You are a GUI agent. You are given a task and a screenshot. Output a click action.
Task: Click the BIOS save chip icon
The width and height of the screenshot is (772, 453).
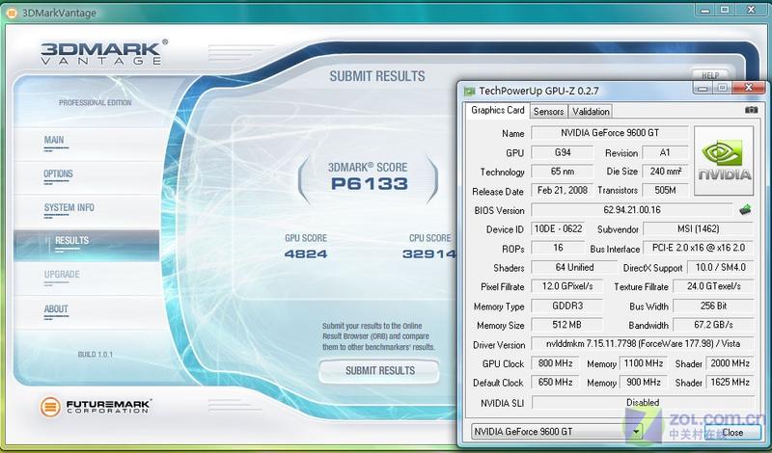(x=745, y=210)
